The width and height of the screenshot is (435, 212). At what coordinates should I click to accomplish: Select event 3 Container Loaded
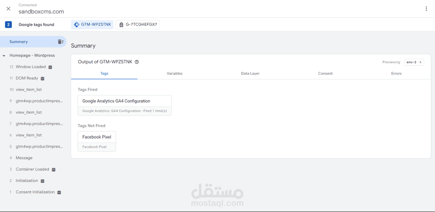click(x=32, y=169)
